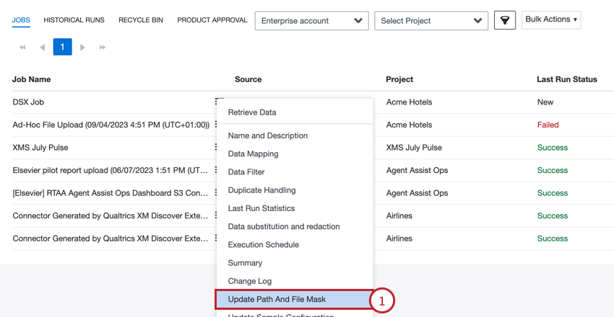Open the Recycle Bin tab
This screenshot has height=317, width=614.
point(142,20)
